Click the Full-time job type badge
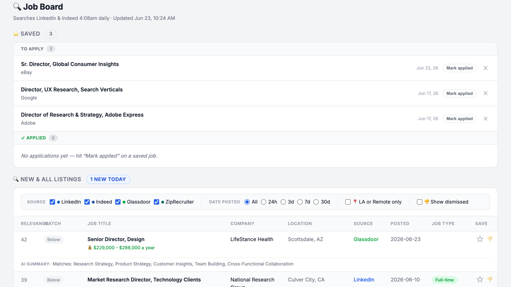This screenshot has height=287, width=511. click(445, 280)
